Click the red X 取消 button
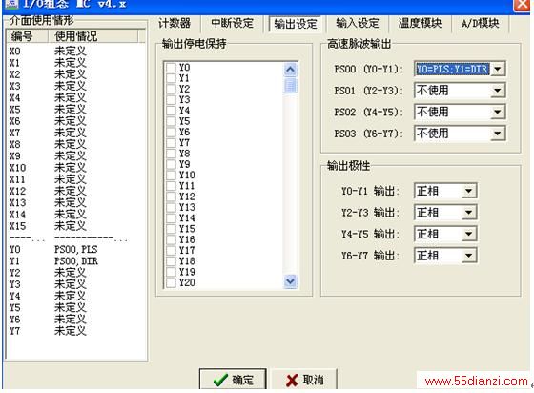The image size is (534, 393). coord(304,380)
